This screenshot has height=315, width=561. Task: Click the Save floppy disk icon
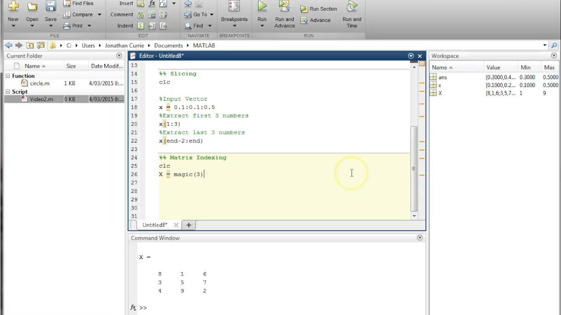coord(51,6)
